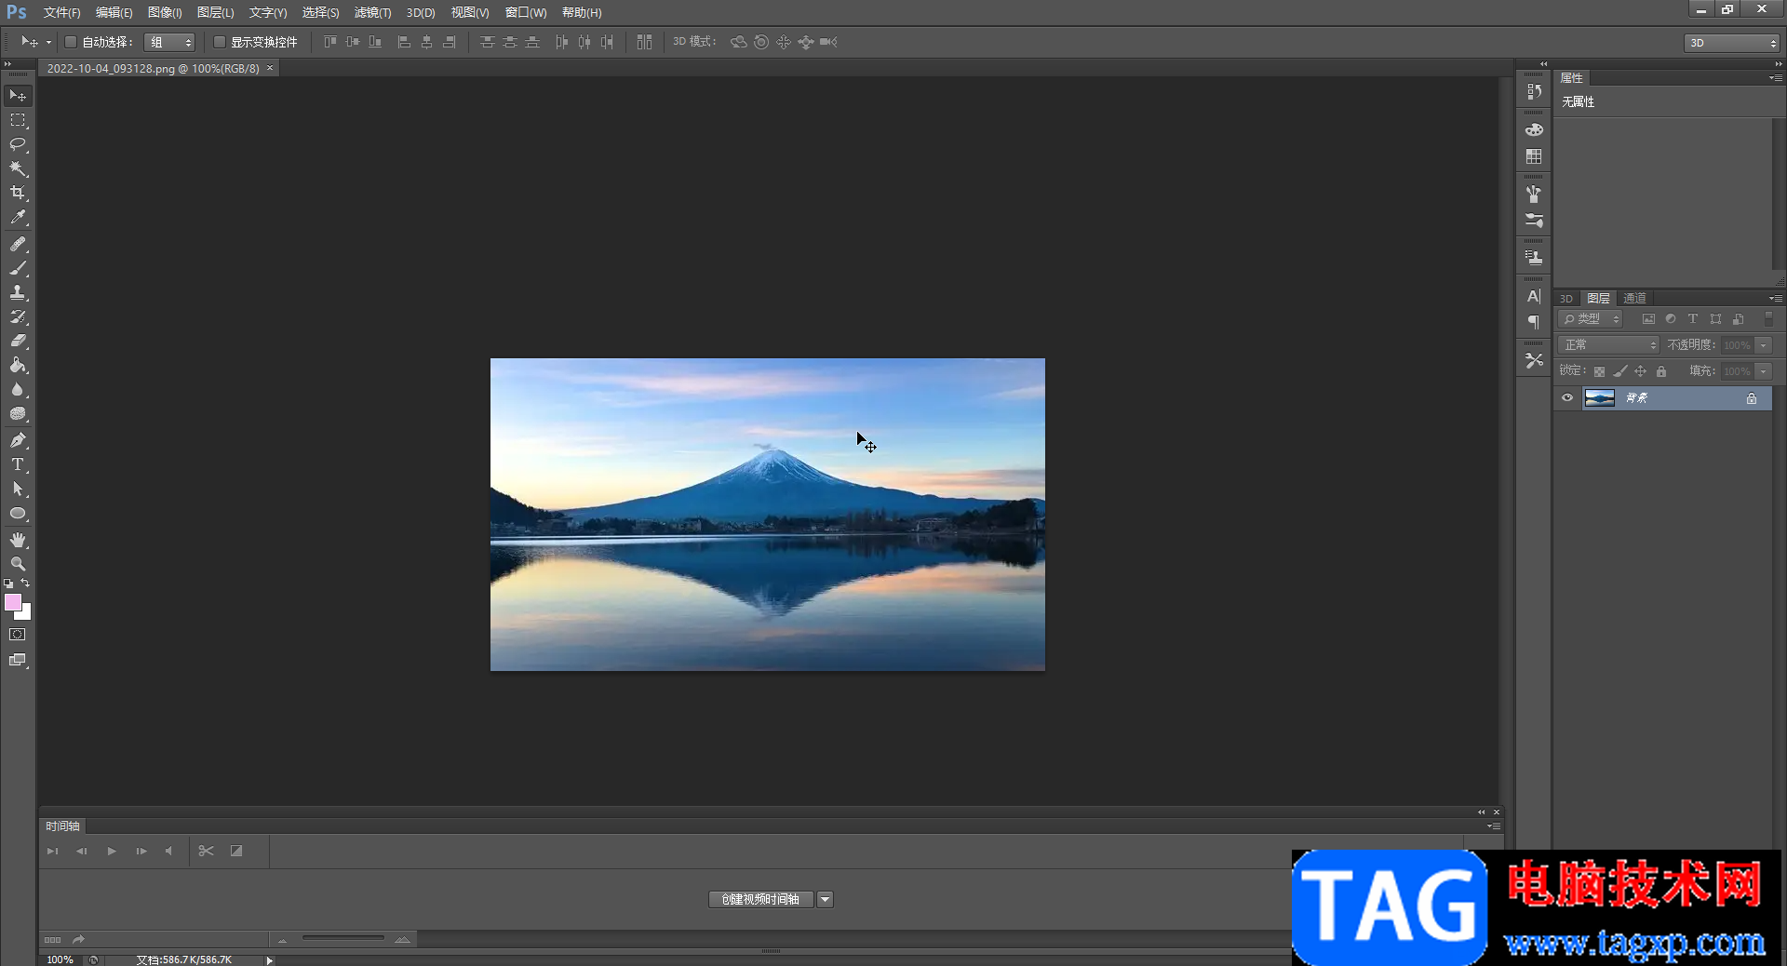This screenshot has height=966, width=1787.
Task: Click Create Video Timeline button
Action: point(760,899)
